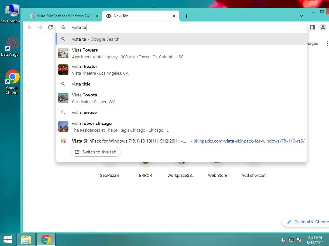Click the search icon beside vista title
329x246 pixels.
[63, 84]
